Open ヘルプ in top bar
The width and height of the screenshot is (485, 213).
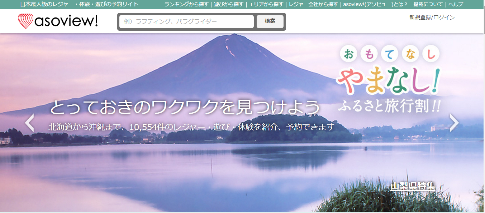[x=456, y=4]
